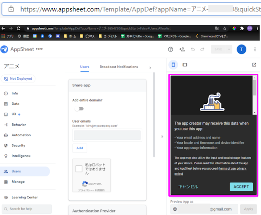Click the undo arrow icon
Image resolution: width=261 pixels, height=215 pixels.
pos(192,49)
